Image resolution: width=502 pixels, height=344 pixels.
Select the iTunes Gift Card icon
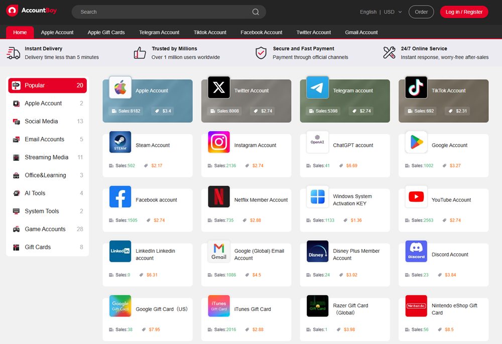point(219,306)
